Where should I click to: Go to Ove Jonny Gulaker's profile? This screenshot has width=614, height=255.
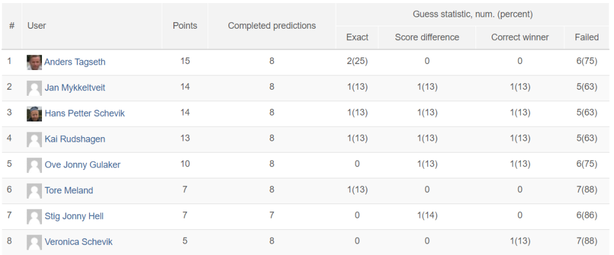coord(83,165)
